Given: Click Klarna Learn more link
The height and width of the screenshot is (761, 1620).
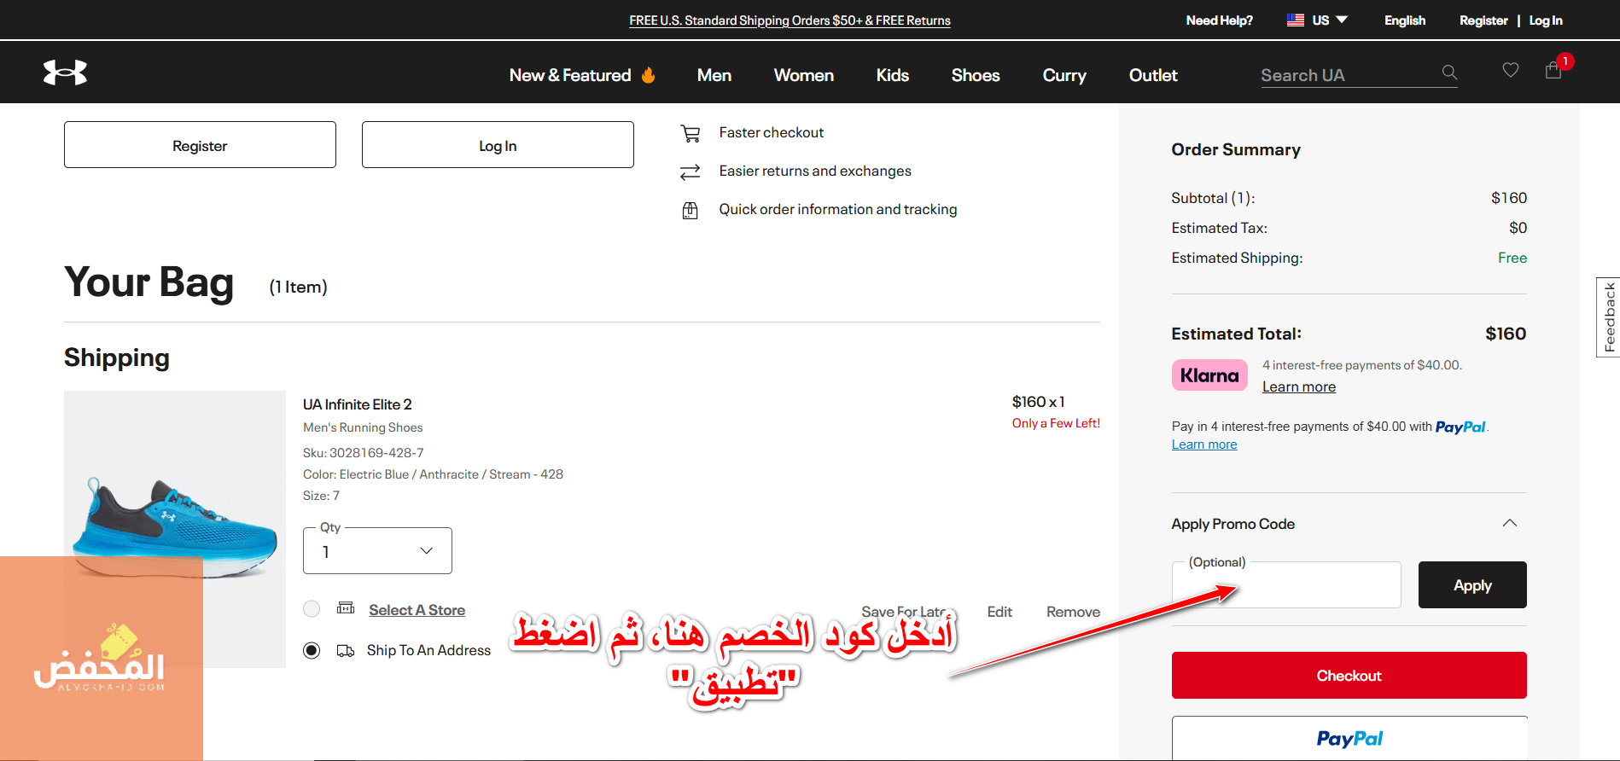Looking at the screenshot, I should point(1299,386).
